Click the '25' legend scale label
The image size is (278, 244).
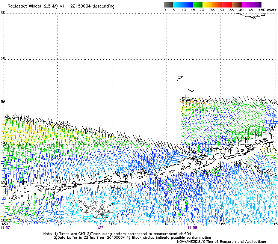(x=212, y=10)
